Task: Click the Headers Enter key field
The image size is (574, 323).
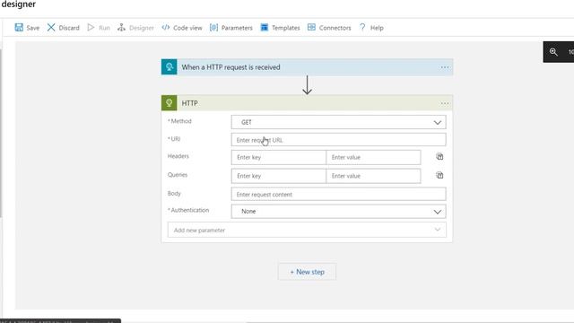Action: 279,158
